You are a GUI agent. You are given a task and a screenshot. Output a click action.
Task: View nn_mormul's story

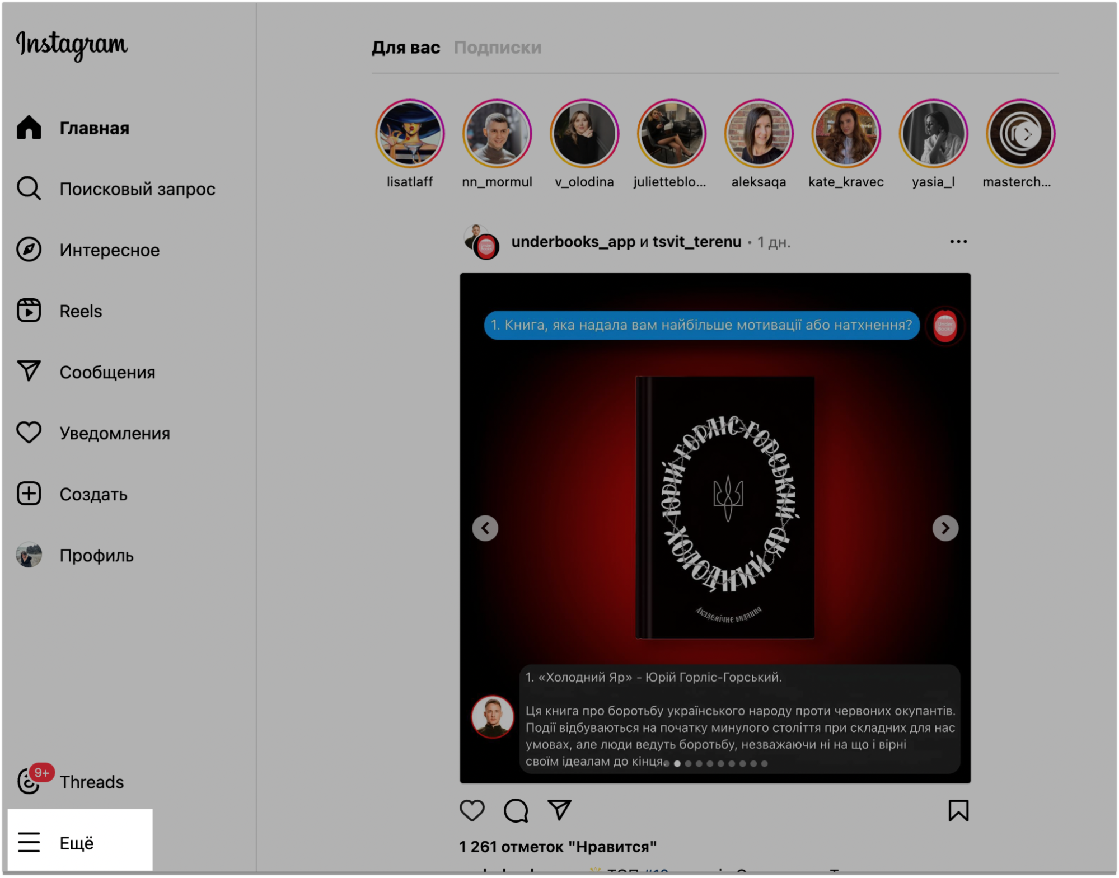pos(497,133)
